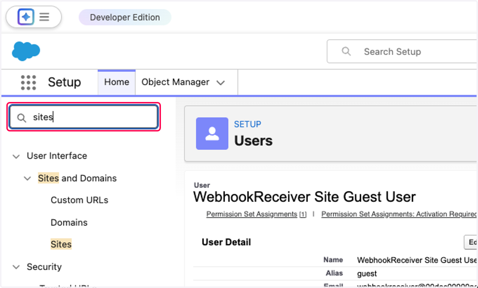478x288 pixels.
Task: Click the Quick Find magnifier icon
Action: pos(22,118)
